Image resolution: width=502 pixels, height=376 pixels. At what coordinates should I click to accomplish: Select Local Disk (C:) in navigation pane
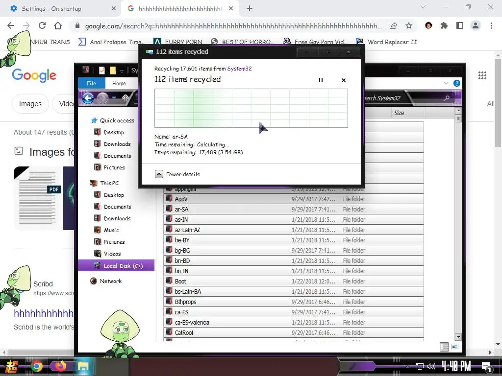point(116,266)
